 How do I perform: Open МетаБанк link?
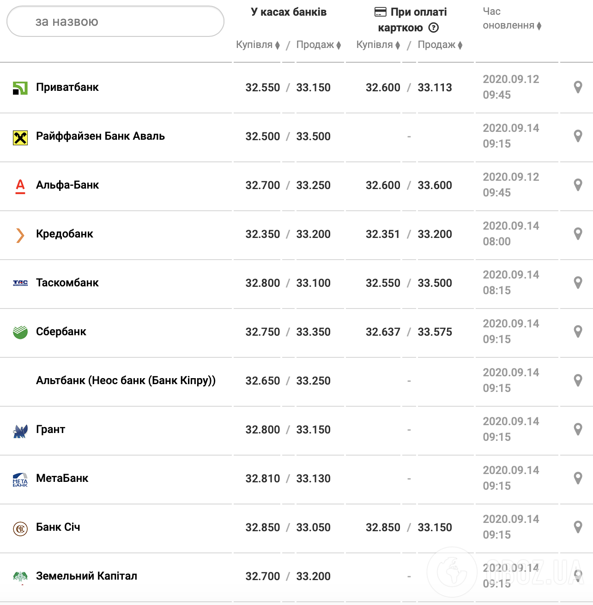tap(62, 478)
